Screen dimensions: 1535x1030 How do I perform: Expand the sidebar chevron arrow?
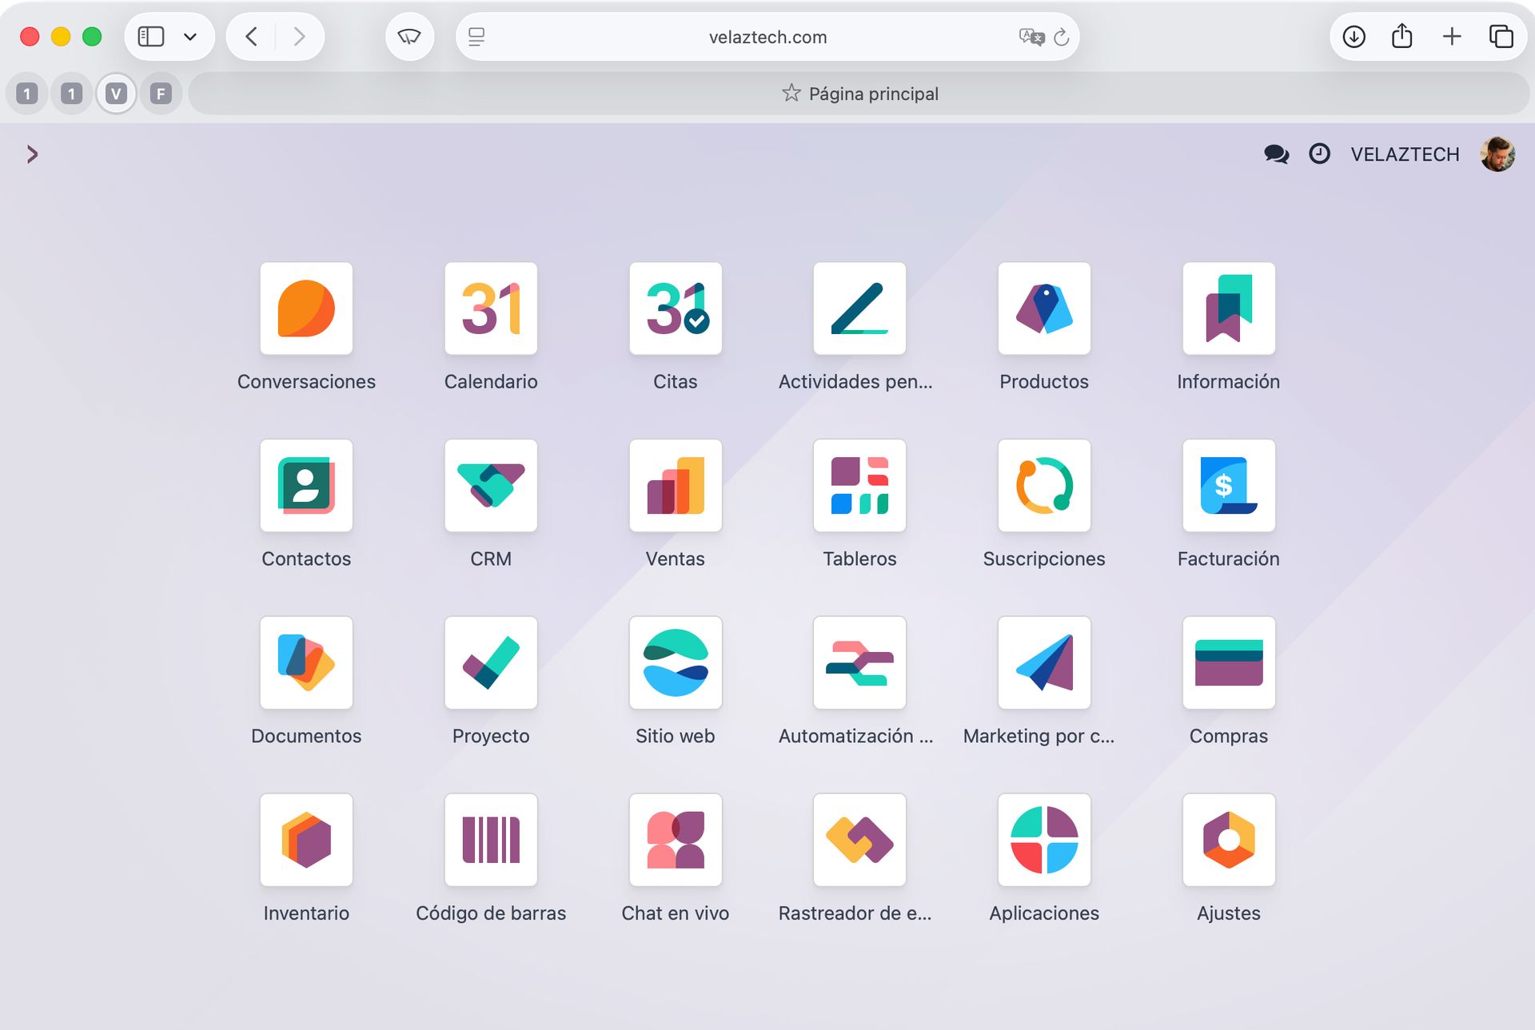(32, 154)
